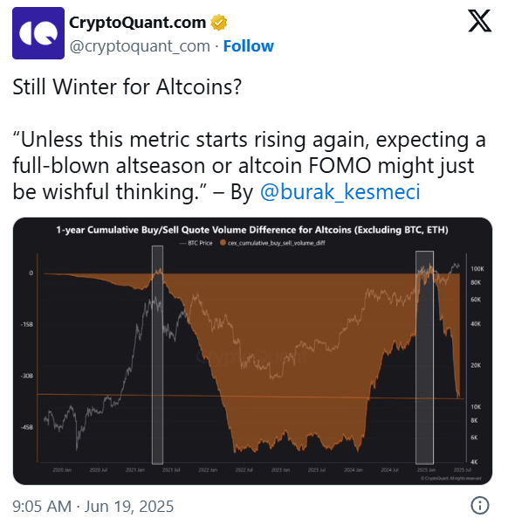508x525 pixels.
Task: Click the orange legend color dot
Action: tap(223, 243)
